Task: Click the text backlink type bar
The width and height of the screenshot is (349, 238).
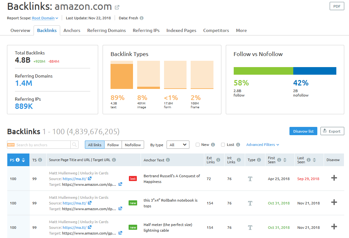Action: tap(122, 75)
